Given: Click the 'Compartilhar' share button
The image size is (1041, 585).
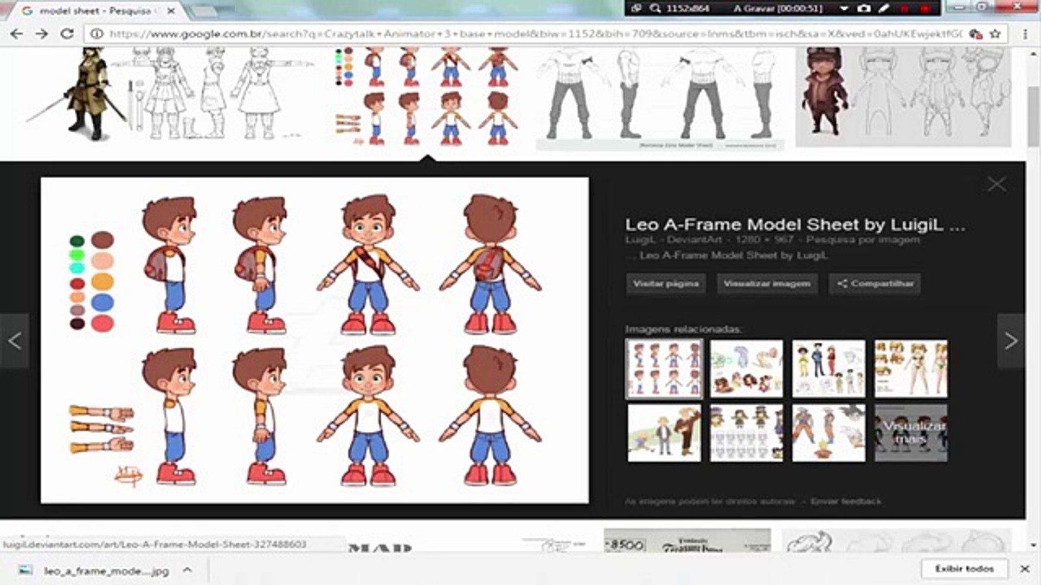Looking at the screenshot, I should pyautogui.click(x=875, y=283).
